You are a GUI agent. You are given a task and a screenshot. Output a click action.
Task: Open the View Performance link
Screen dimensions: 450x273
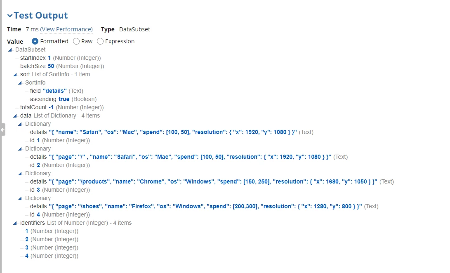pos(66,29)
